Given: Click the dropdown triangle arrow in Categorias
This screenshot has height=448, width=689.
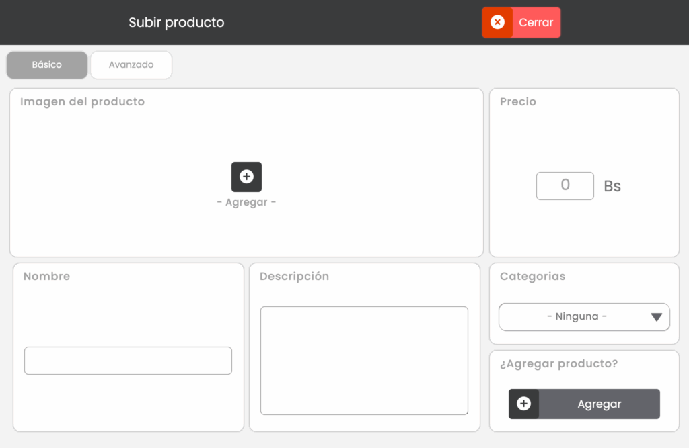Looking at the screenshot, I should click(x=657, y=317).
